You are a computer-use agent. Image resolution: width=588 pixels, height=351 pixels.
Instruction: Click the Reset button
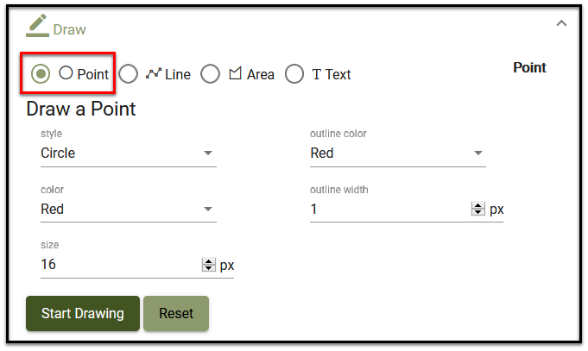point(176,313)
